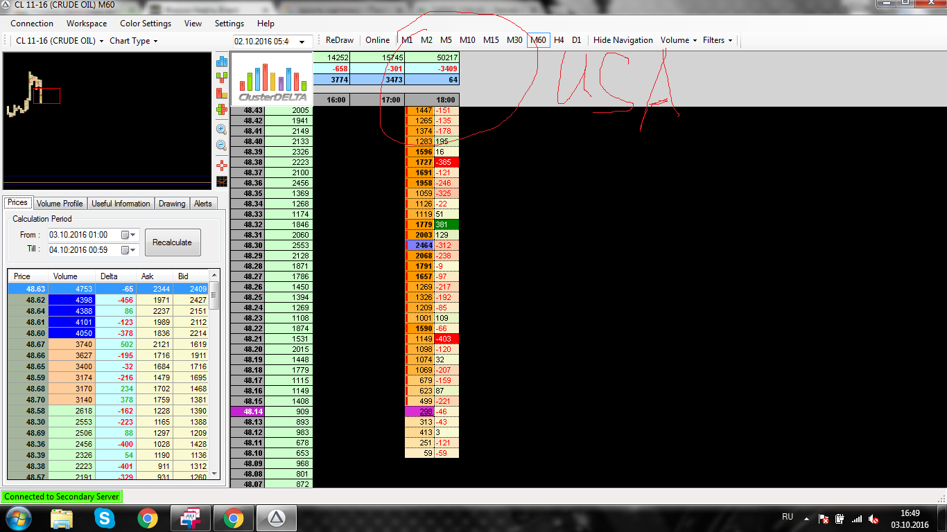Open the Color Settings menu
This screenshot has width=947, height=532.
click(x=146, y=24)
